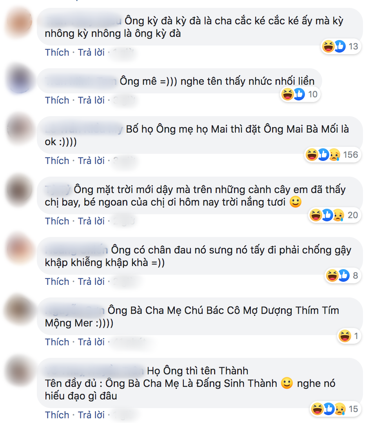Reply to the 'Họ Ông thì tên Thành' comment

click(91, 415)
